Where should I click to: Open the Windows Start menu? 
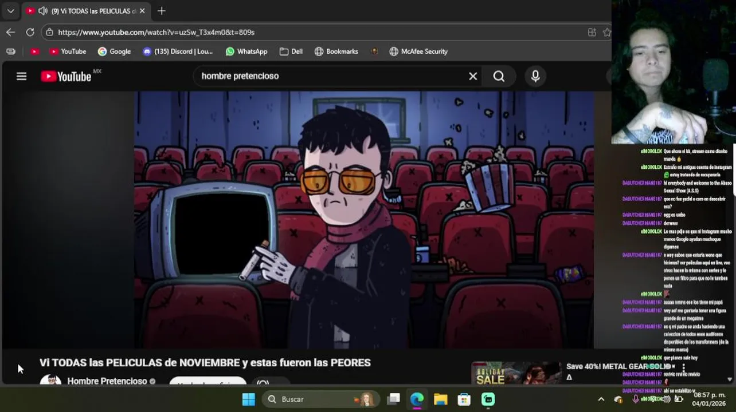(x=249, y=399)
